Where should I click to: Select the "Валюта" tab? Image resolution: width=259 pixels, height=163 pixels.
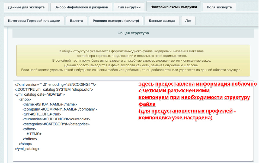[76, 20]
